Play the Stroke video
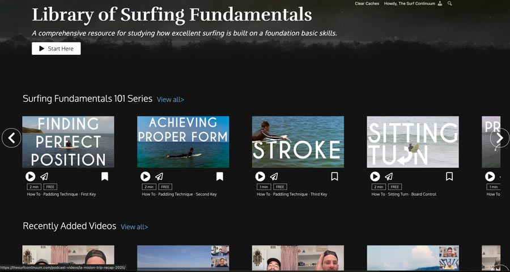Viewport: 510px width, 272px height. tap(260, 176)
